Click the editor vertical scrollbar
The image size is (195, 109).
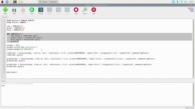pos(193,48)
